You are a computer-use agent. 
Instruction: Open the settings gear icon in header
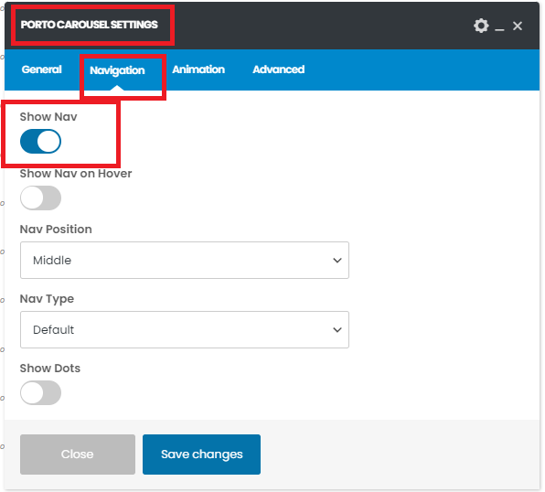click(x=481, y=26)
